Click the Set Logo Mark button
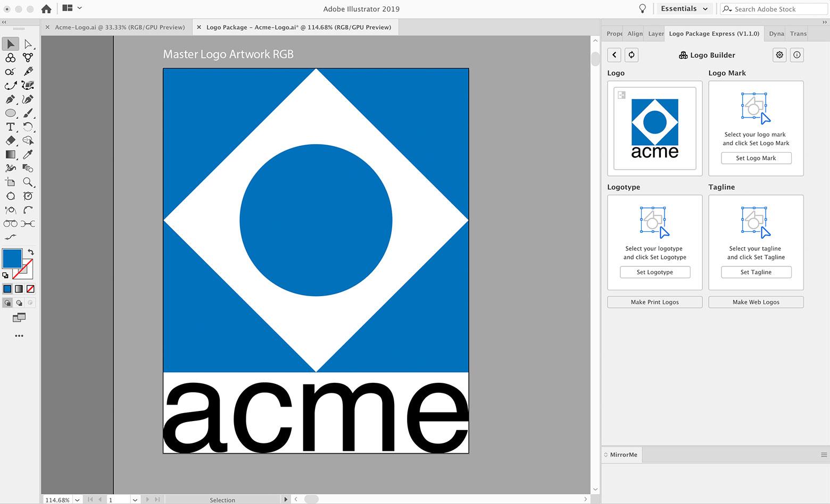This screenshot has width=830, height=504. [756, 158]
